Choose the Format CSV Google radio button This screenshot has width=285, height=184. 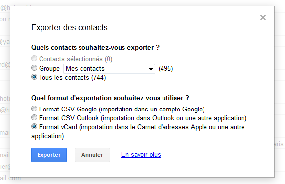tap(34, 109)
